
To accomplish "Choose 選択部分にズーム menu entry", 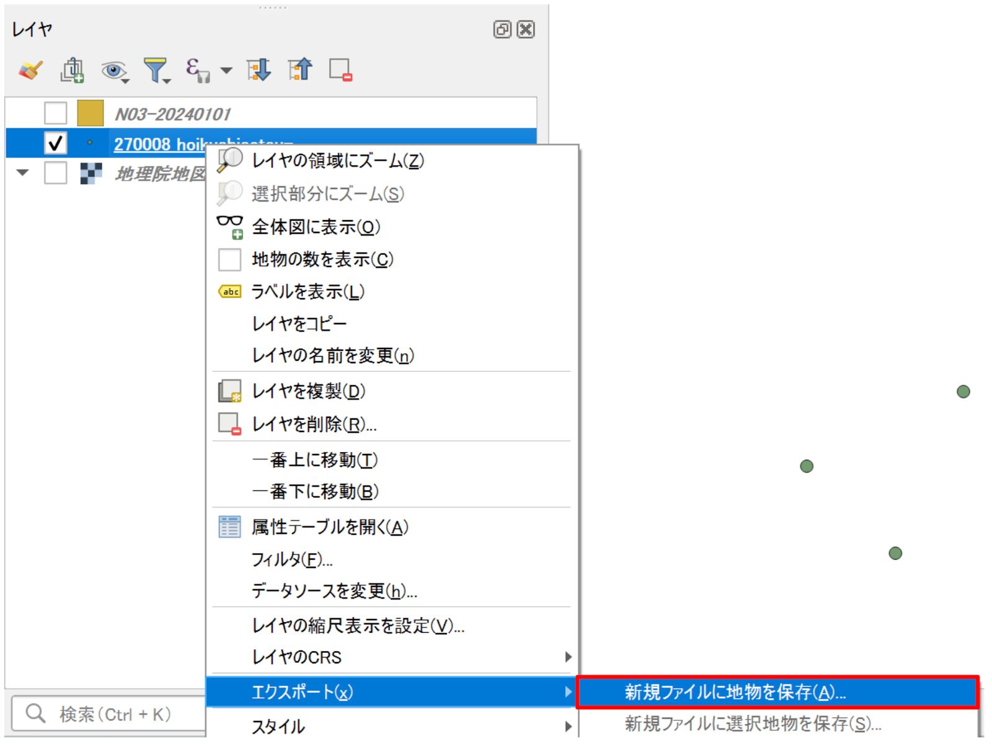I will tap(391, 194).
